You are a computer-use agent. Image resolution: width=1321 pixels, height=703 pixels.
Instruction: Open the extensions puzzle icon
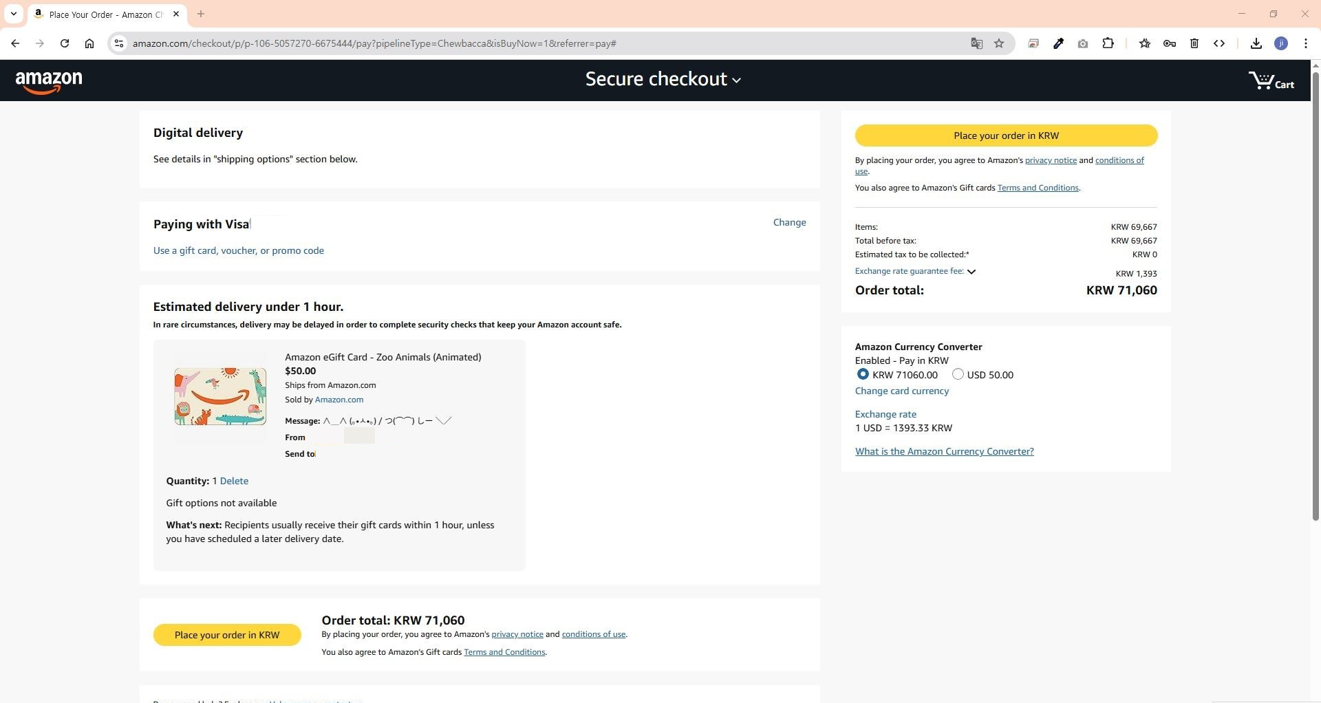click(x=1108, y=43)
